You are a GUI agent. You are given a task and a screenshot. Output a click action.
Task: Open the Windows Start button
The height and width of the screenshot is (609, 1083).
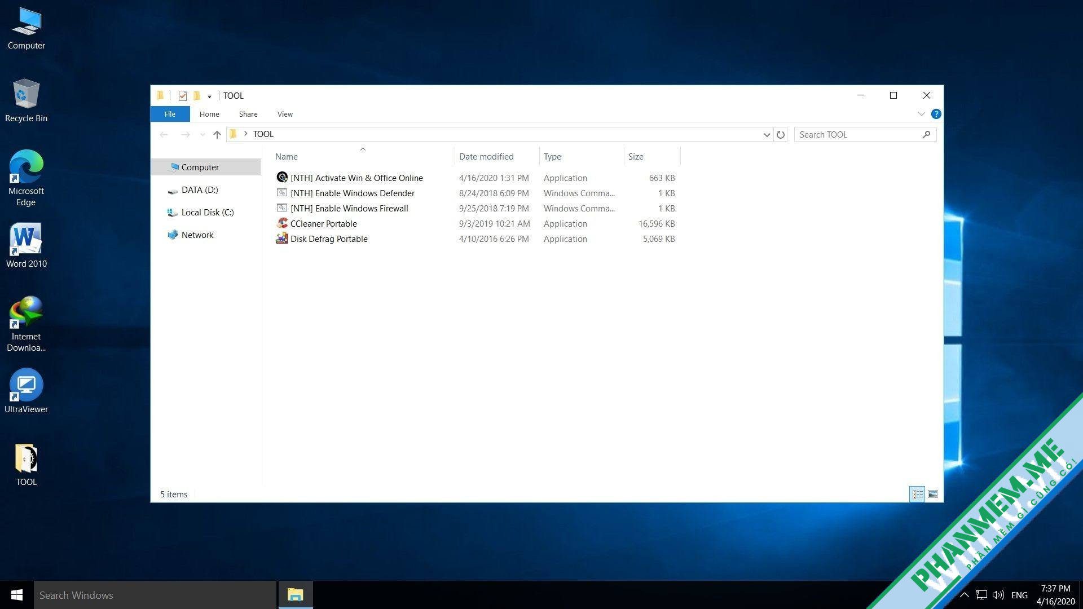tap(17, 595)
